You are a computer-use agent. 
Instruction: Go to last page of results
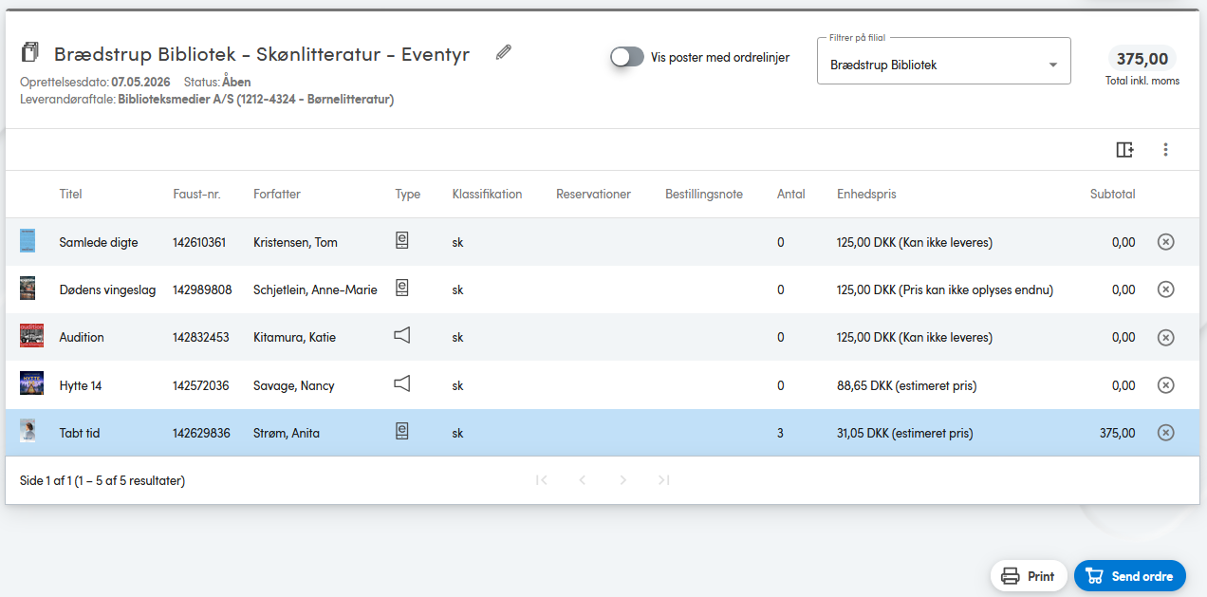point(664,480)
